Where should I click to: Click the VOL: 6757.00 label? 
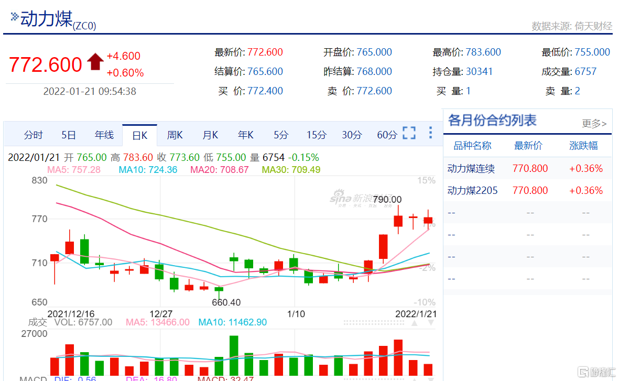(83, 322)
